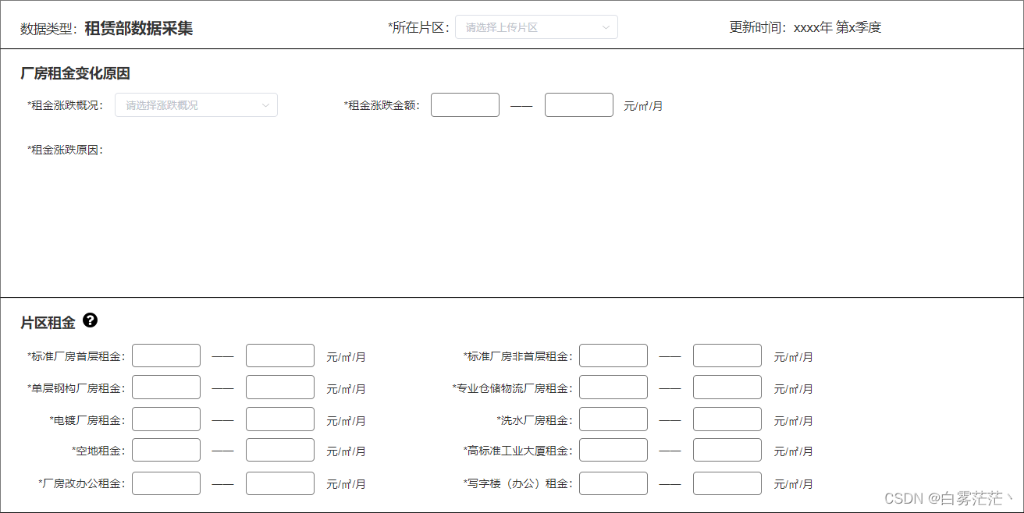Click the 电镀厂房租金 minimum input
1024x513 pixels.
(166, 419)
